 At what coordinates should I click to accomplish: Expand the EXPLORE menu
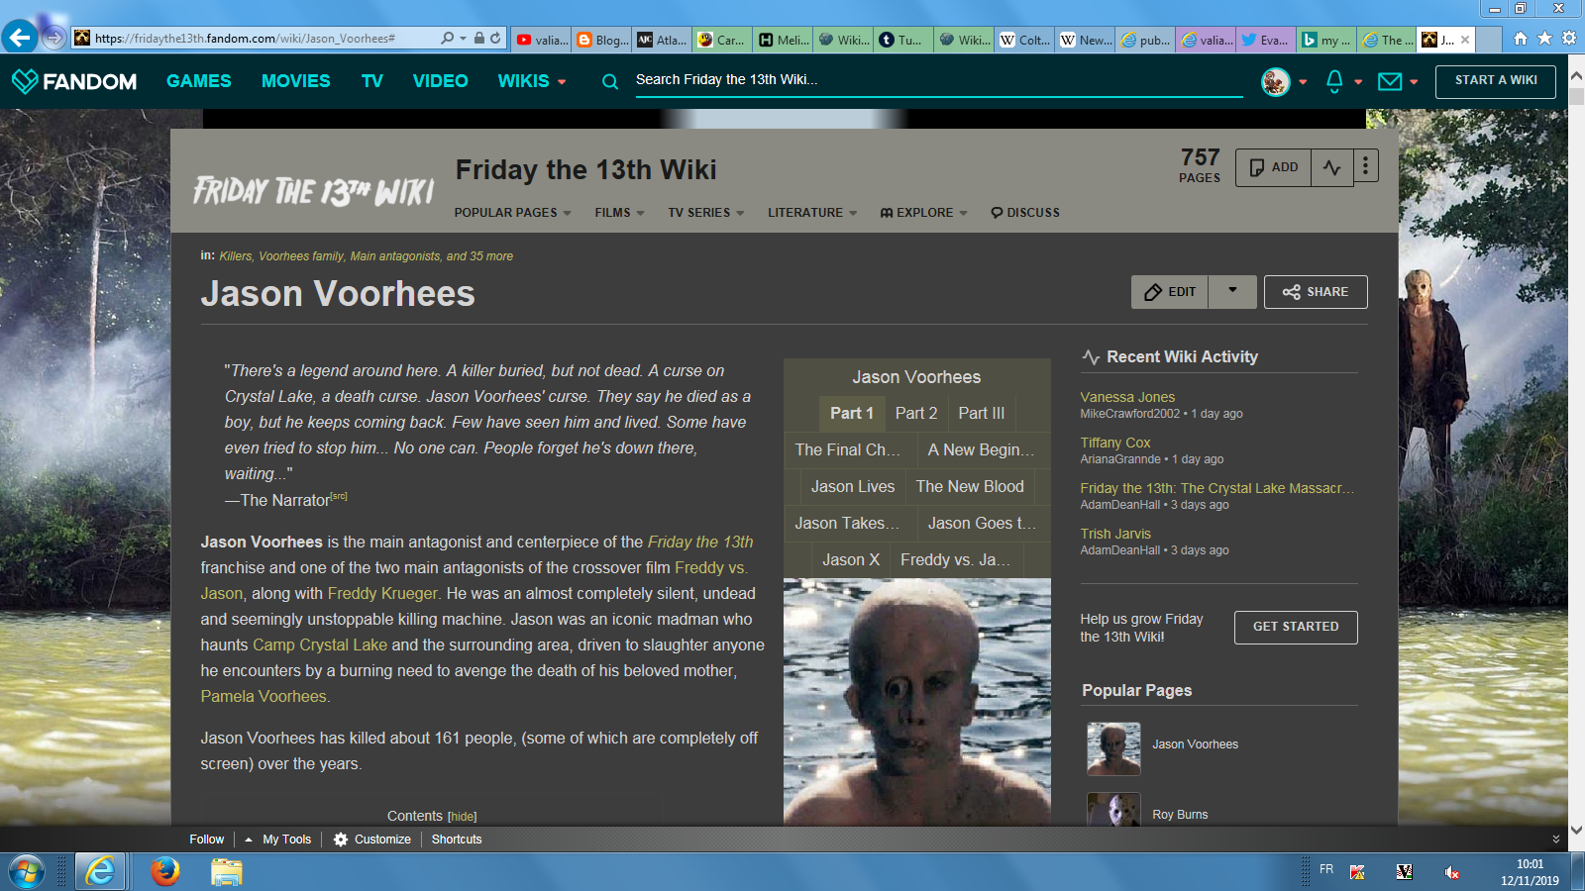923,213
